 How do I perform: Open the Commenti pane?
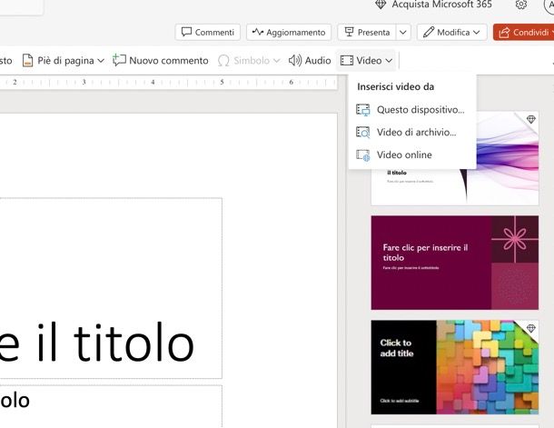[208, 32]
